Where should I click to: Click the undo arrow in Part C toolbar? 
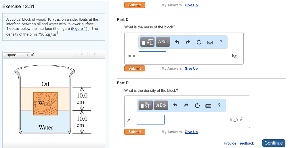point(177,42)
